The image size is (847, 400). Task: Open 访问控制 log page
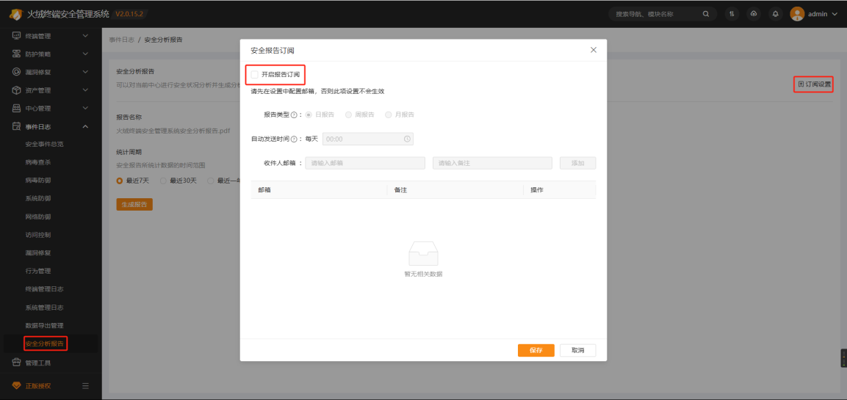tap(37, 235)
